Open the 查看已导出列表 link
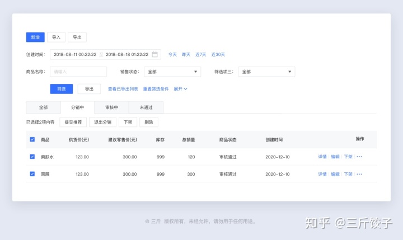403x240 pixels. click(x=123, y=89)
